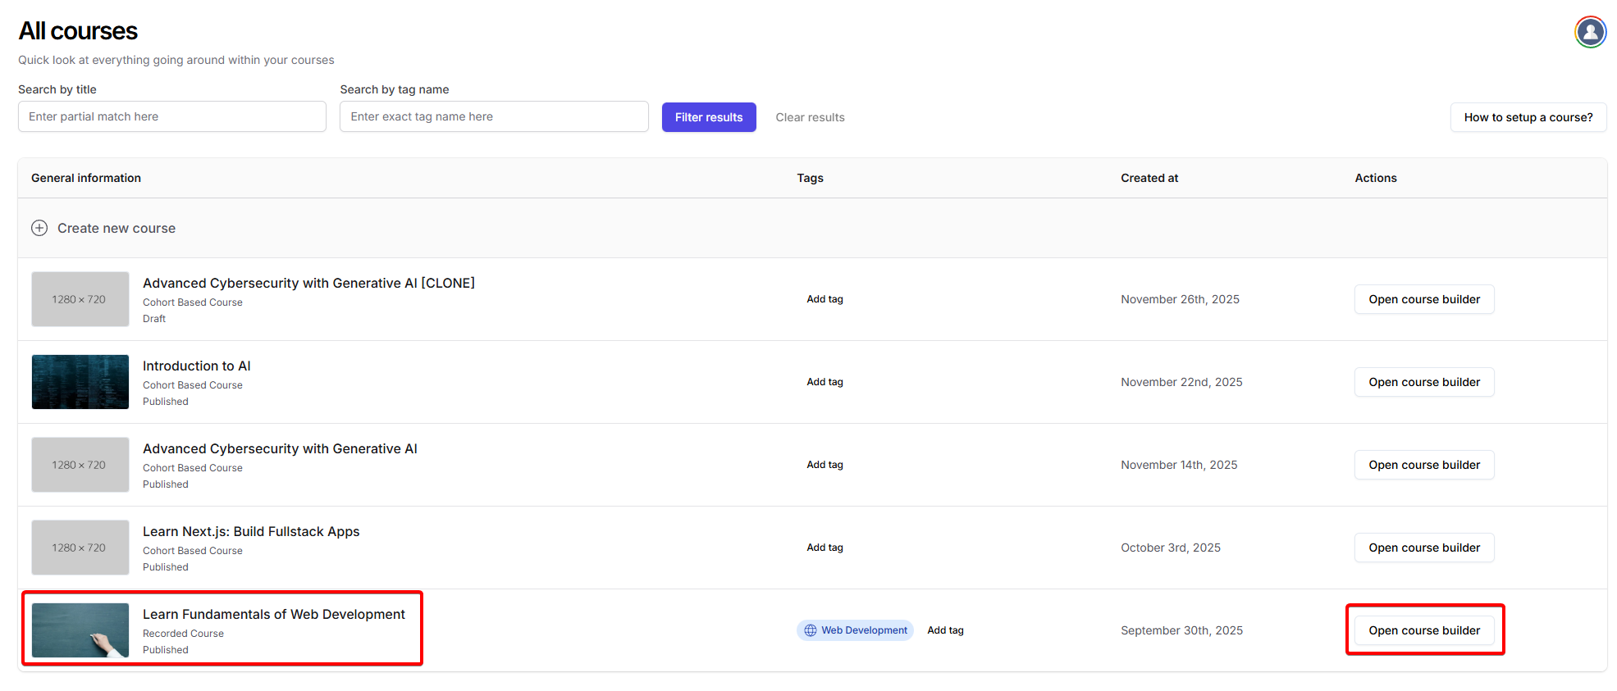The image size is (1617, 691).
Task: Open course builder for Learn Fundamentals of Web Development
Action: 1423,630
